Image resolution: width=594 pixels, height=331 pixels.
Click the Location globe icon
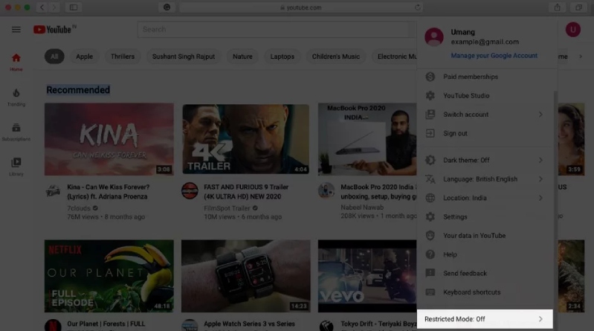(x=430, y=198)
